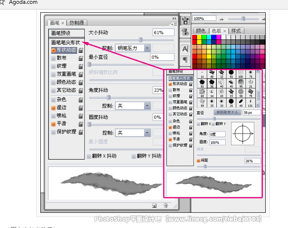Click the delete brush trash icon
Image resolution: width=288 pixels, height=228 pixels.
166,205
